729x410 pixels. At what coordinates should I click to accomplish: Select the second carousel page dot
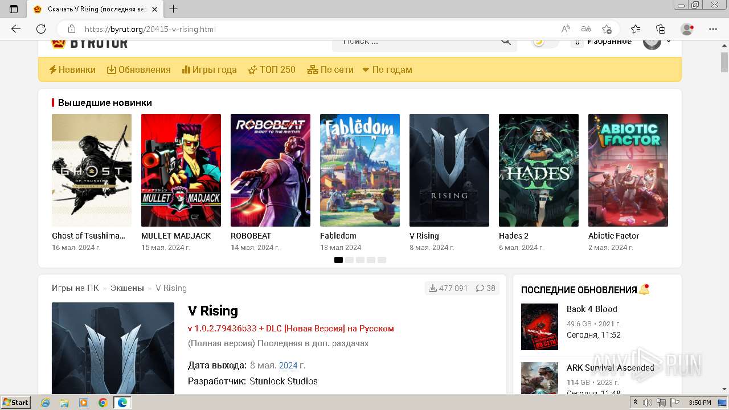[x=349, y=260]
